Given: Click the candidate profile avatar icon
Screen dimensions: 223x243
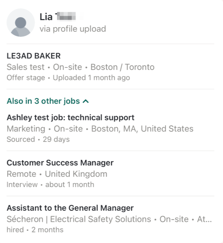Looking at the screenshot, I should (x=21, y=23).
